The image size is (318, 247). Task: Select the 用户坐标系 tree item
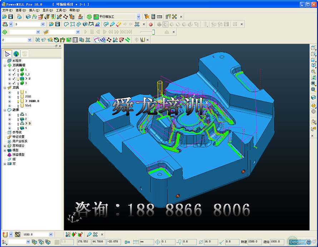pyautogui.click(x=20, y=141)
